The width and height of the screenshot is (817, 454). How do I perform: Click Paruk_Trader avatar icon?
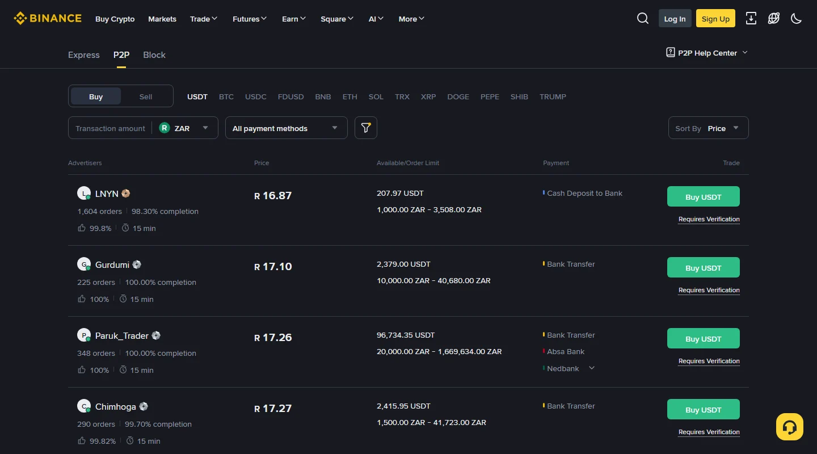click(84, 335)
